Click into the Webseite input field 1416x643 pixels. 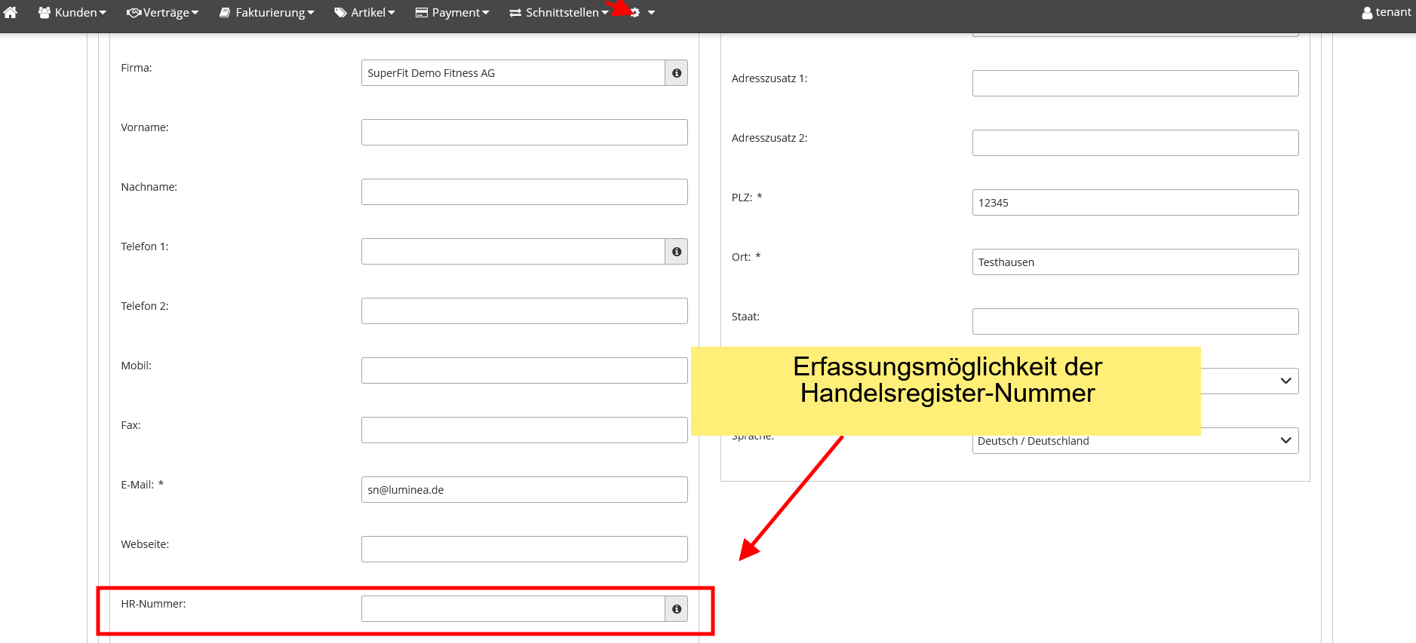(x=524, y=550)
